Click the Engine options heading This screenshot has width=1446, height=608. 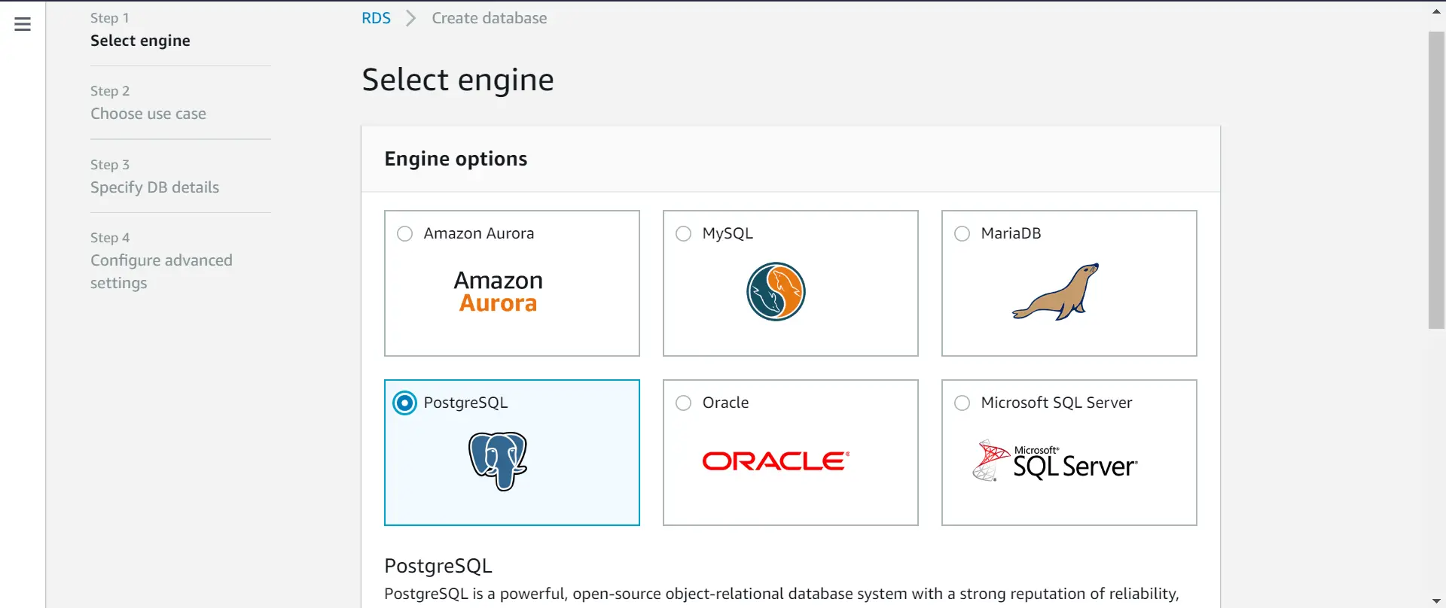click(x=456, y=159)
